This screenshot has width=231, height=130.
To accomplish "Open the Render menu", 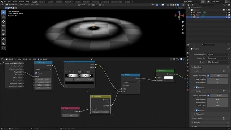I will tap(15, 1).
